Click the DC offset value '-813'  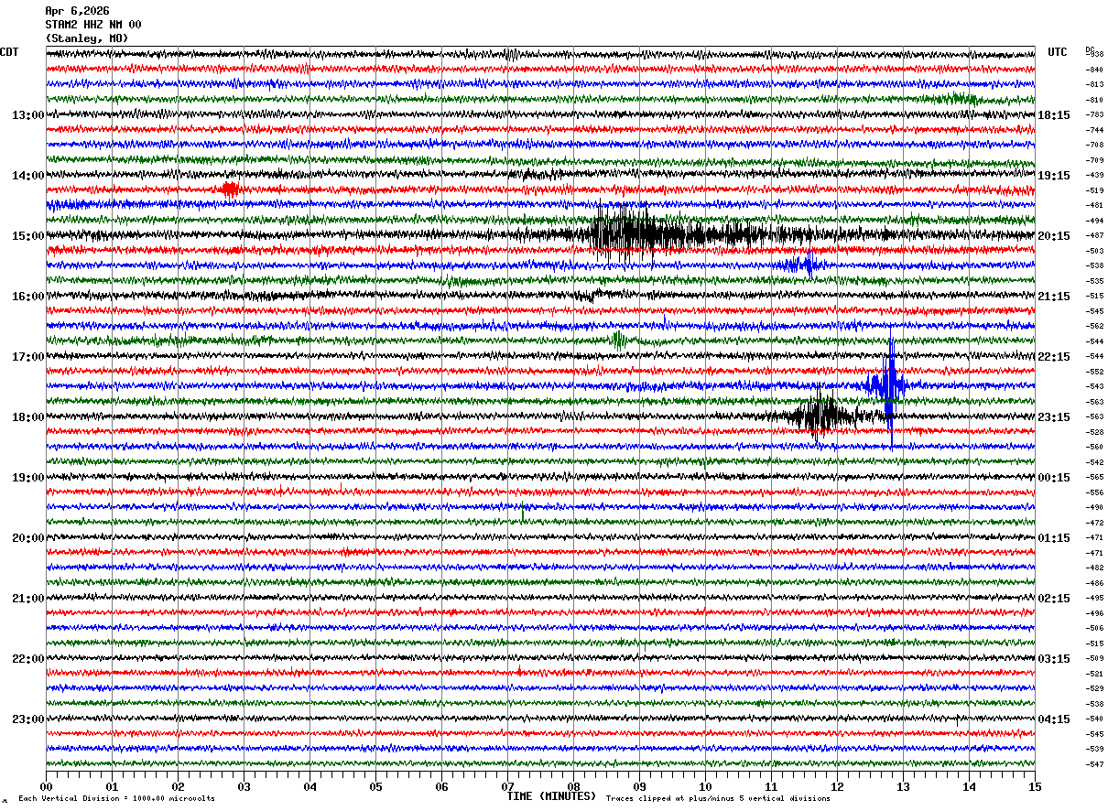1094,85
